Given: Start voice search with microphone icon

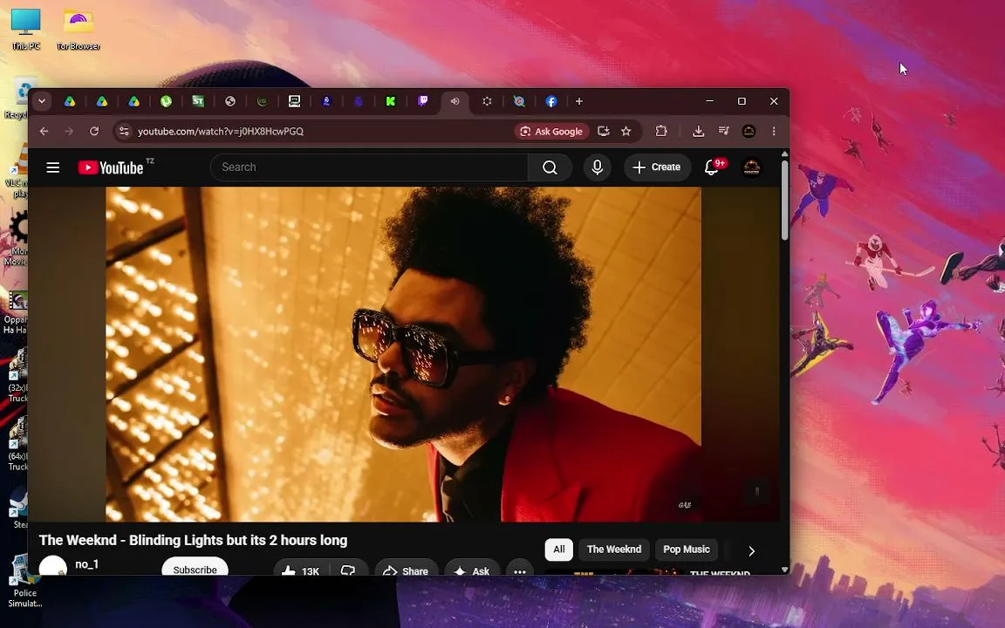Looking at the screenshot, I should click(x=597, y=167).
